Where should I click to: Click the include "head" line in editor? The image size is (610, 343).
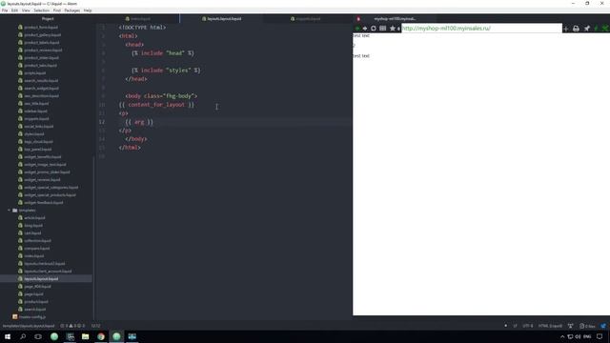[x=163, y=53]
